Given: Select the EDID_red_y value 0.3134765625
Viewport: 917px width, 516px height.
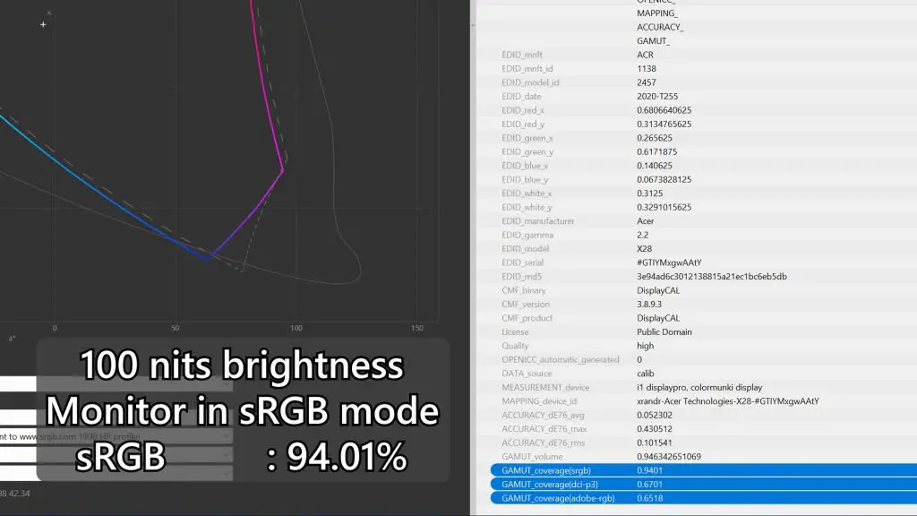Looking at the screenshot, I should [x=664, y=124].
